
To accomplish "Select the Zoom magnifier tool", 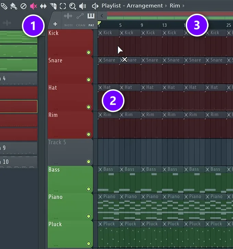I will pyautogui.click(x=73, y=6).
